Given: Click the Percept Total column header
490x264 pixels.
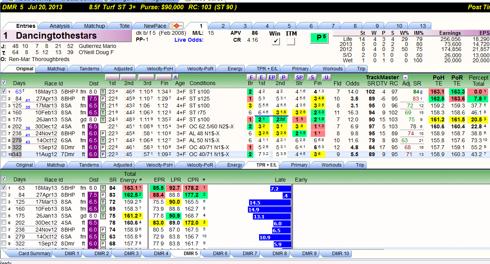Looking at the screenshot, I should [x=478, y=80].
